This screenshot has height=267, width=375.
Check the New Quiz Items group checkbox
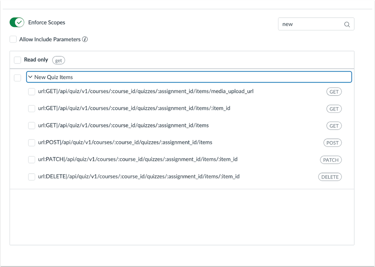(17, 78)
